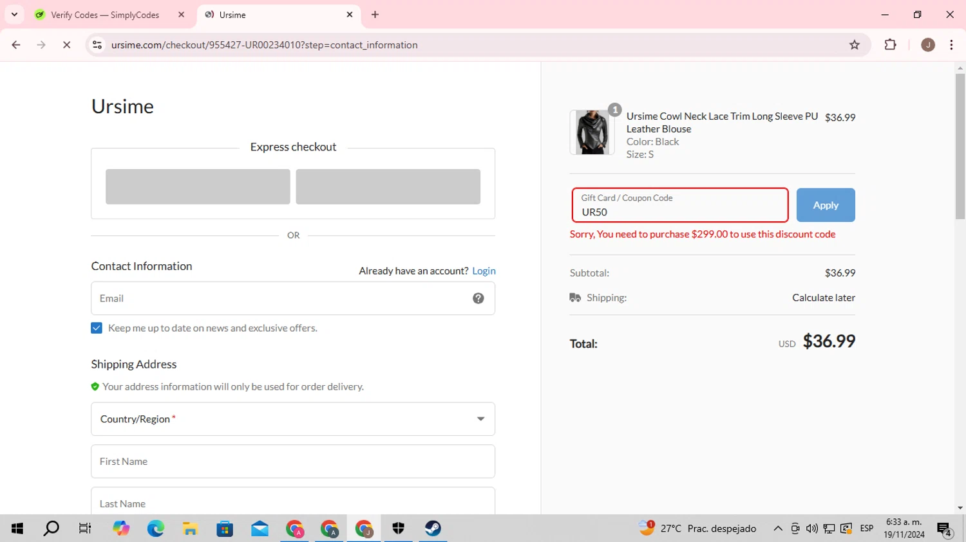Open Windows search from taskbar
966x542 pixels.
(x=51, y=528)
